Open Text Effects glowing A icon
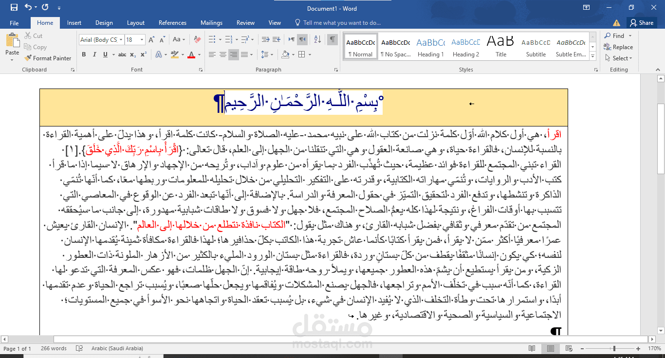The height and width of the screenshot is (358, 665). pyautogui.click(x=159, y=54)
